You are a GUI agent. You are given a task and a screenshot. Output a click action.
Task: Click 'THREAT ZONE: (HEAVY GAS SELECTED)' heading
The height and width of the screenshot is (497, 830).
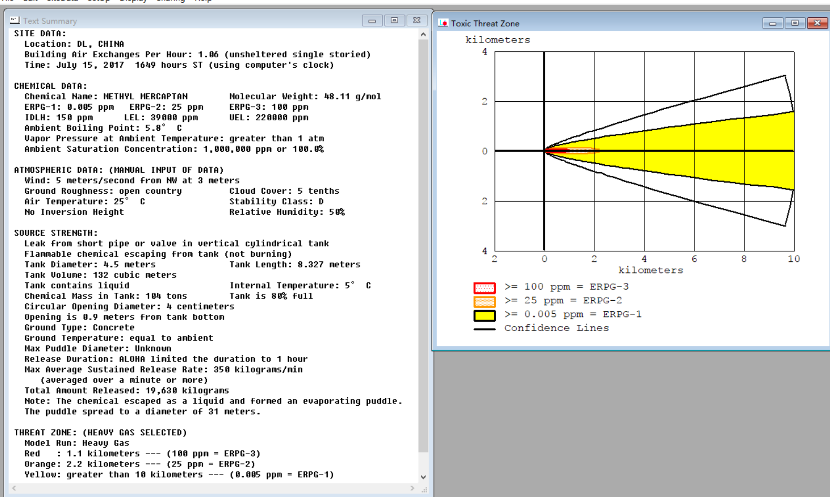click(x=100, y=432)
